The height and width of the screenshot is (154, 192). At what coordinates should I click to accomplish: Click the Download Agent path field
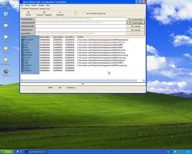(81, 19)
